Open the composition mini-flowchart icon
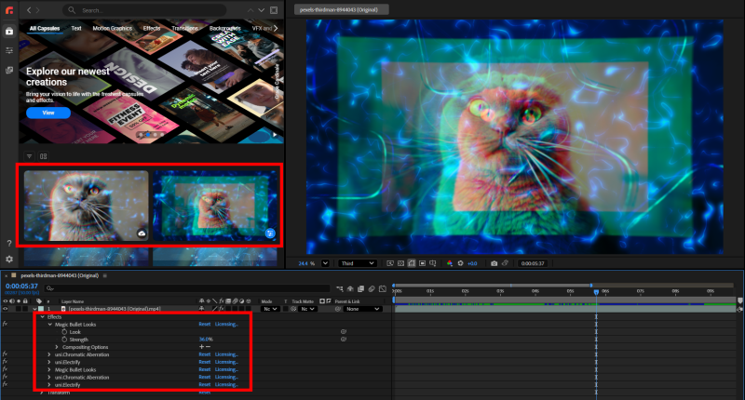 (340, 288)
